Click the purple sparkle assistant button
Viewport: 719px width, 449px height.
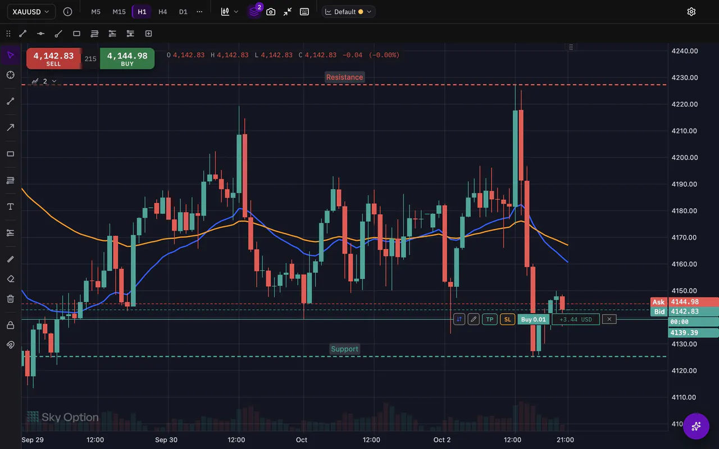click(696, 426)
